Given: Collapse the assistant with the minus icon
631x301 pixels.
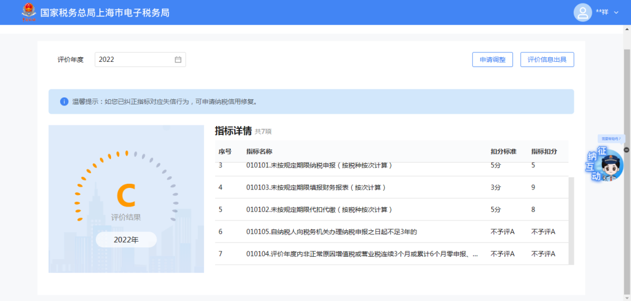Looking at the screenshot, I should tap(626, 149).
